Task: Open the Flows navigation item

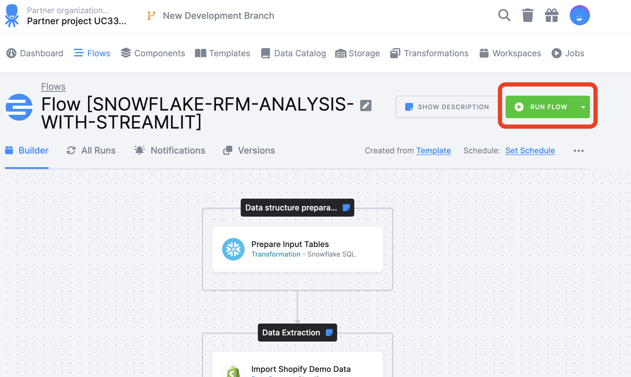Action: (x=92, y=53)
